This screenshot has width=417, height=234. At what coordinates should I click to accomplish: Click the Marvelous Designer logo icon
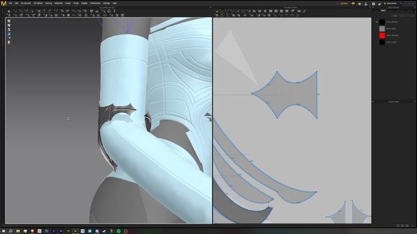[4, 3]
